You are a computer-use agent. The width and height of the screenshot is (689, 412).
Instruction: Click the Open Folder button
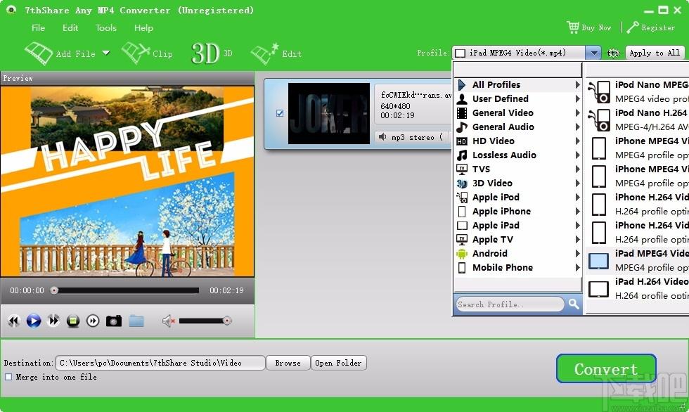coord(338,363)
